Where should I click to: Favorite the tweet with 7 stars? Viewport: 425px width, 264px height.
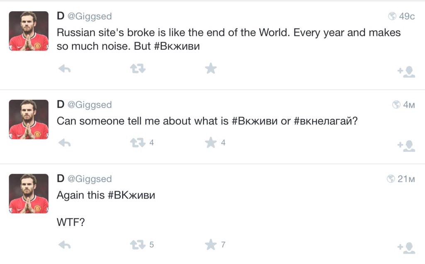(x=210, y=245)
